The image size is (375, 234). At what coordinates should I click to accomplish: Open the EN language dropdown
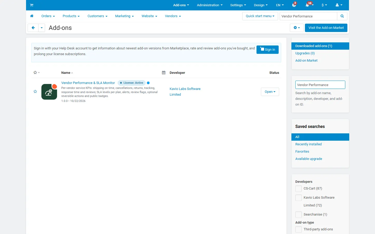click(x=280, y=5)
